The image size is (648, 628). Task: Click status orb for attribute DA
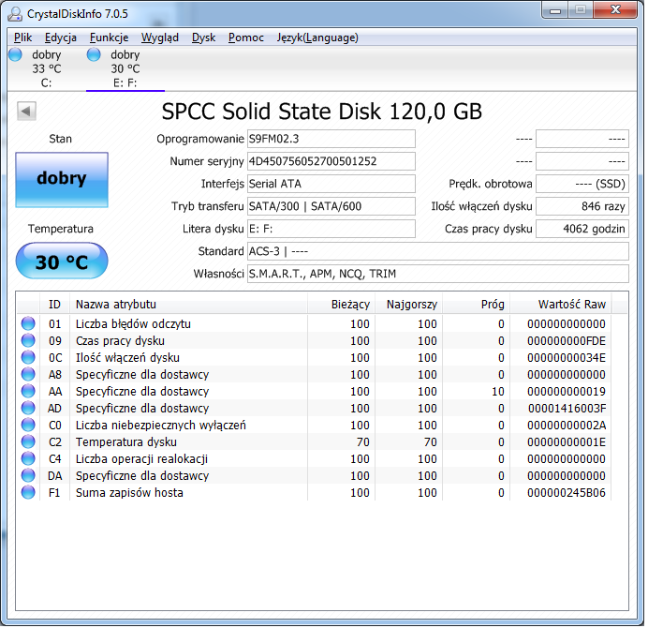pos(28,476)
